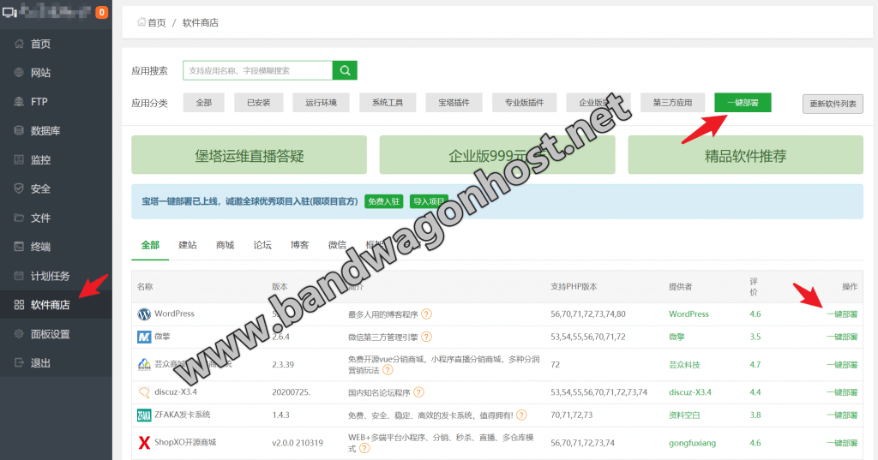Click the ZFAKA发卡系统 logo icon
The height and width of the screenshot is (460, 878).
pyautogui.click(x=144, y=415)
